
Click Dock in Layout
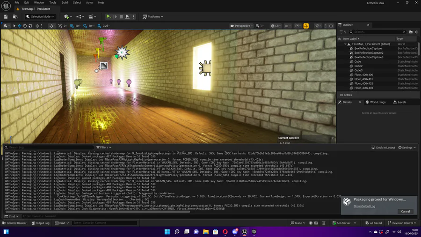point(383,148)
